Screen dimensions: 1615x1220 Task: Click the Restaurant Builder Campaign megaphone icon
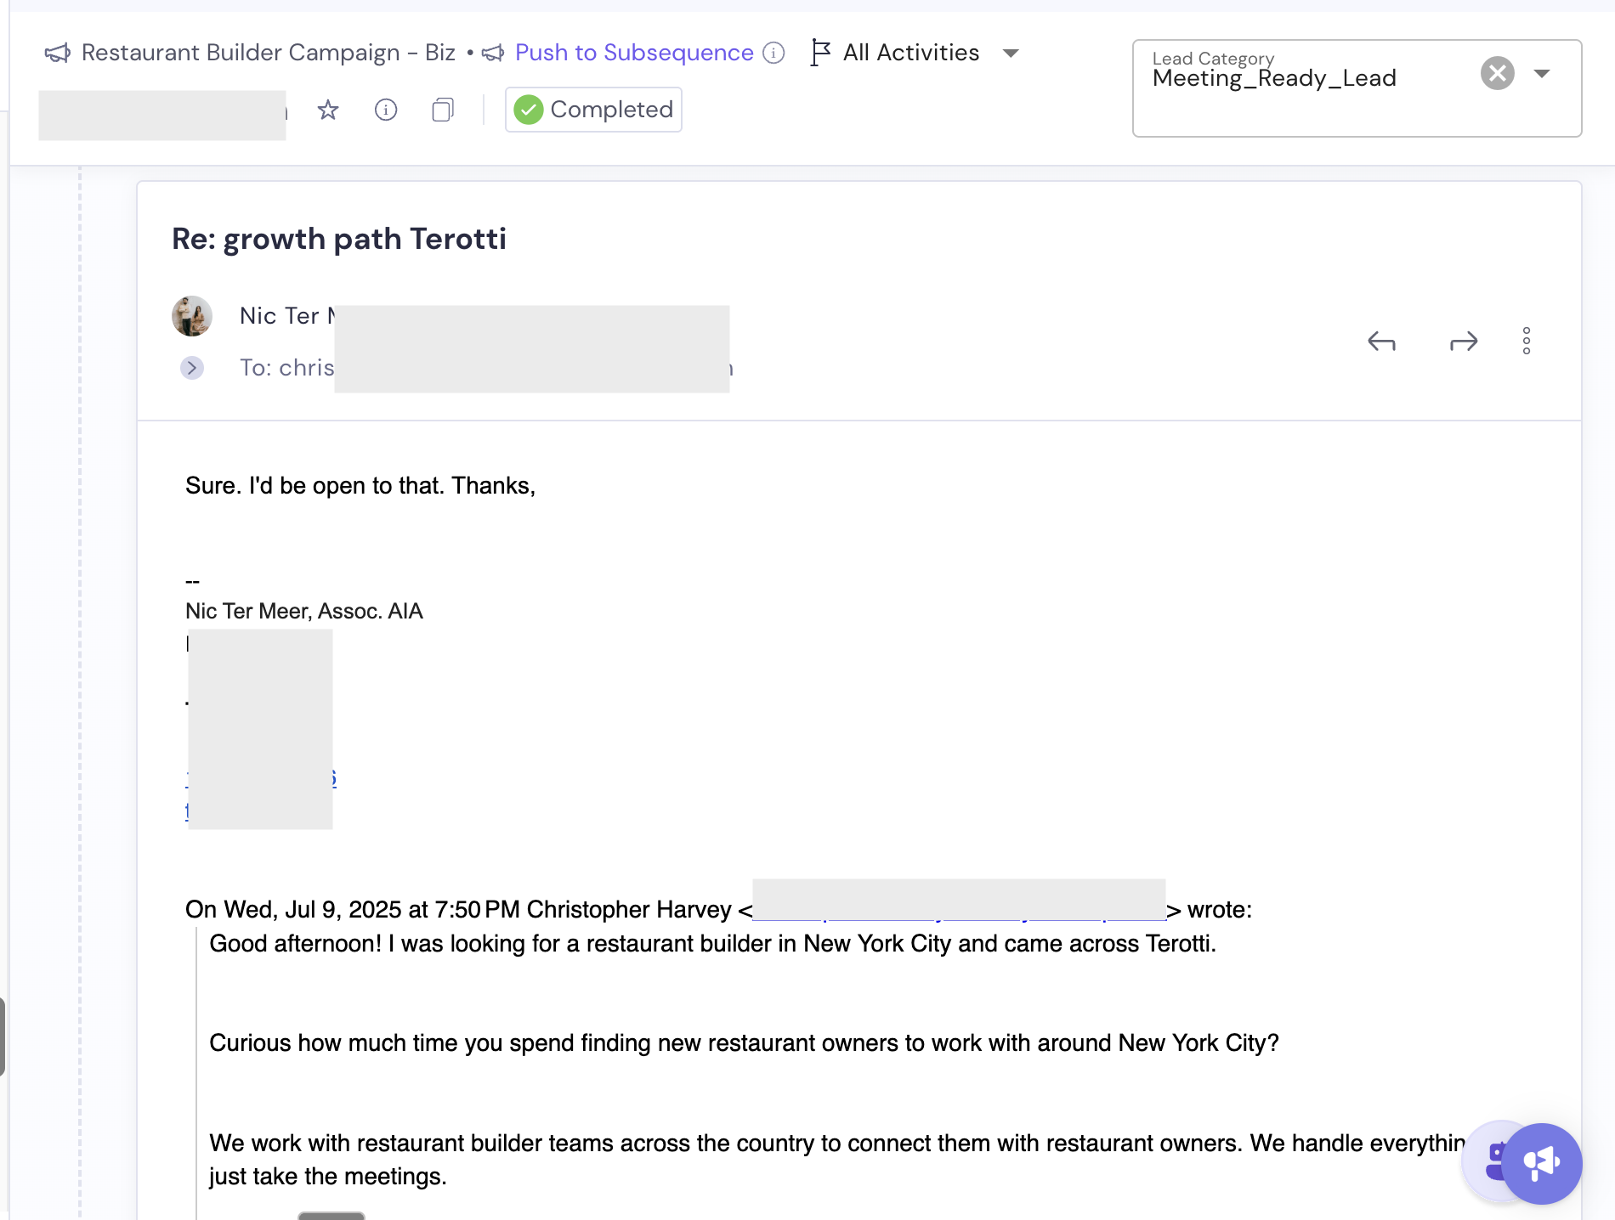(58, 54)
